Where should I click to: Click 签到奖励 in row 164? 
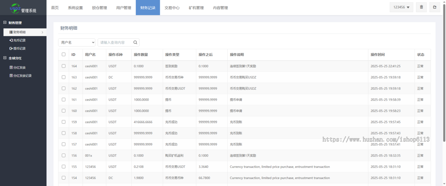point(171,66)
